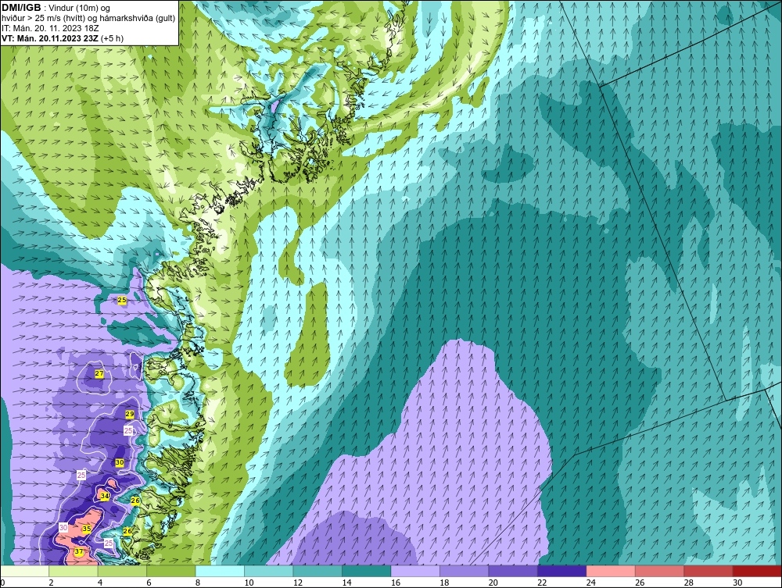Click the legend tick label 24
Screen dimensions: 782x588
pyautogui.click(x=591, y=583)
